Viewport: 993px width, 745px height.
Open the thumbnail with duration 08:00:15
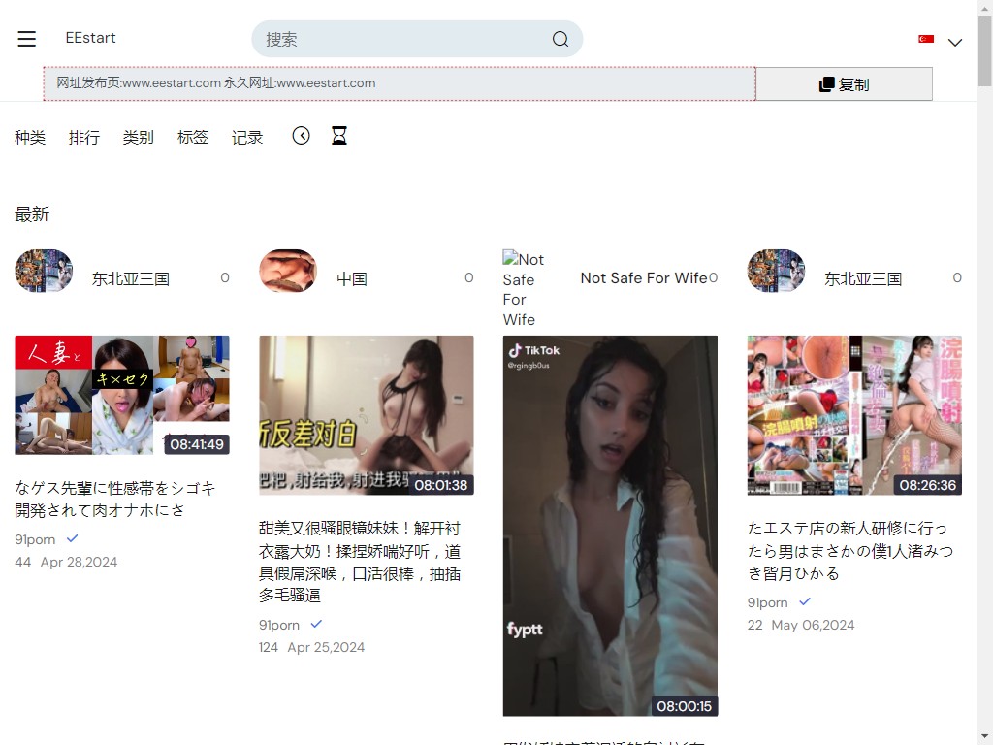(x=611, y=526)
